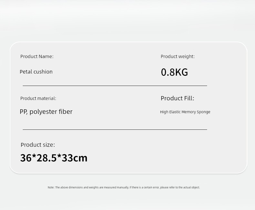
Task: Select the 36*28.5*33cm dimensions text
Action: pyautogui.click(x=54, y=158)
